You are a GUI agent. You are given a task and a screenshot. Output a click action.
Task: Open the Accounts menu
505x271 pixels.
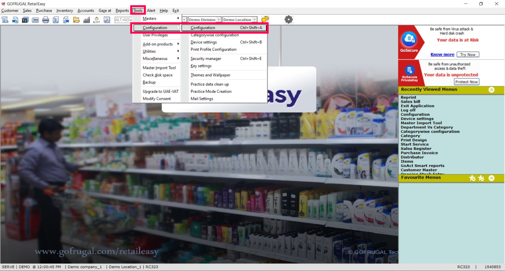point(86,11)
